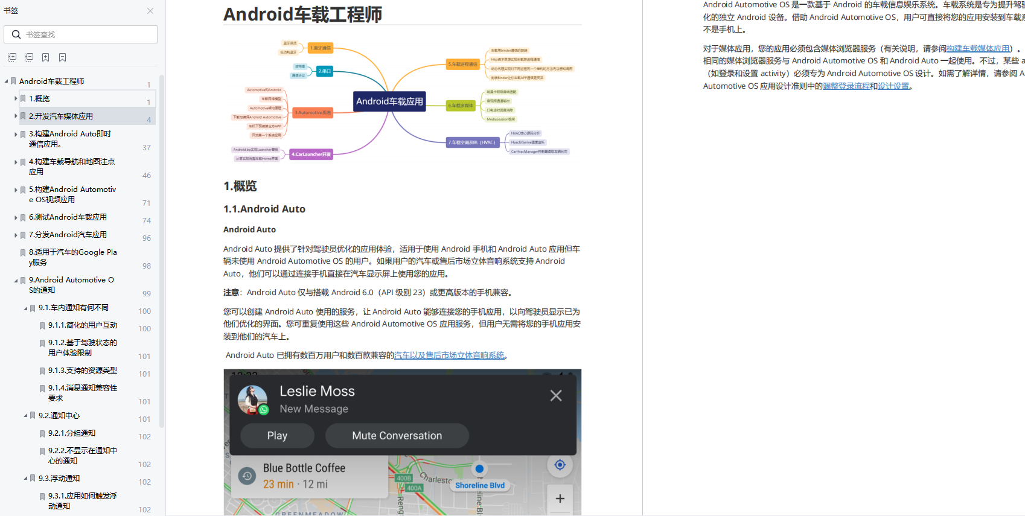Expand 5.构建Android Automotive OS视频应用 node
The height and width of the screenshot is (516, 1025).
pyautogui.click(x=16, y=190)
